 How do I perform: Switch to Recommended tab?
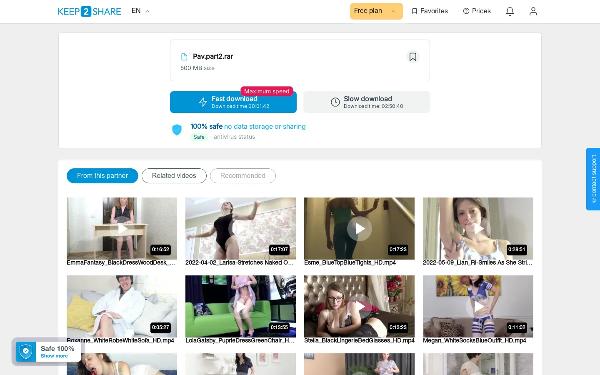click(243, 176)
